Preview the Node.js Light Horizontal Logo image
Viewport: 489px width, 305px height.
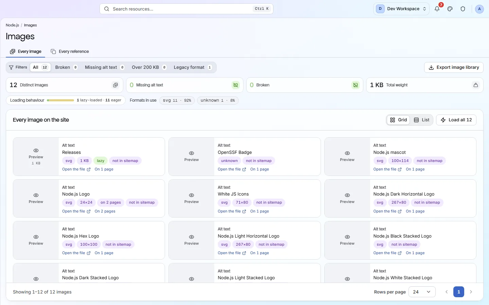click(192, 240)
